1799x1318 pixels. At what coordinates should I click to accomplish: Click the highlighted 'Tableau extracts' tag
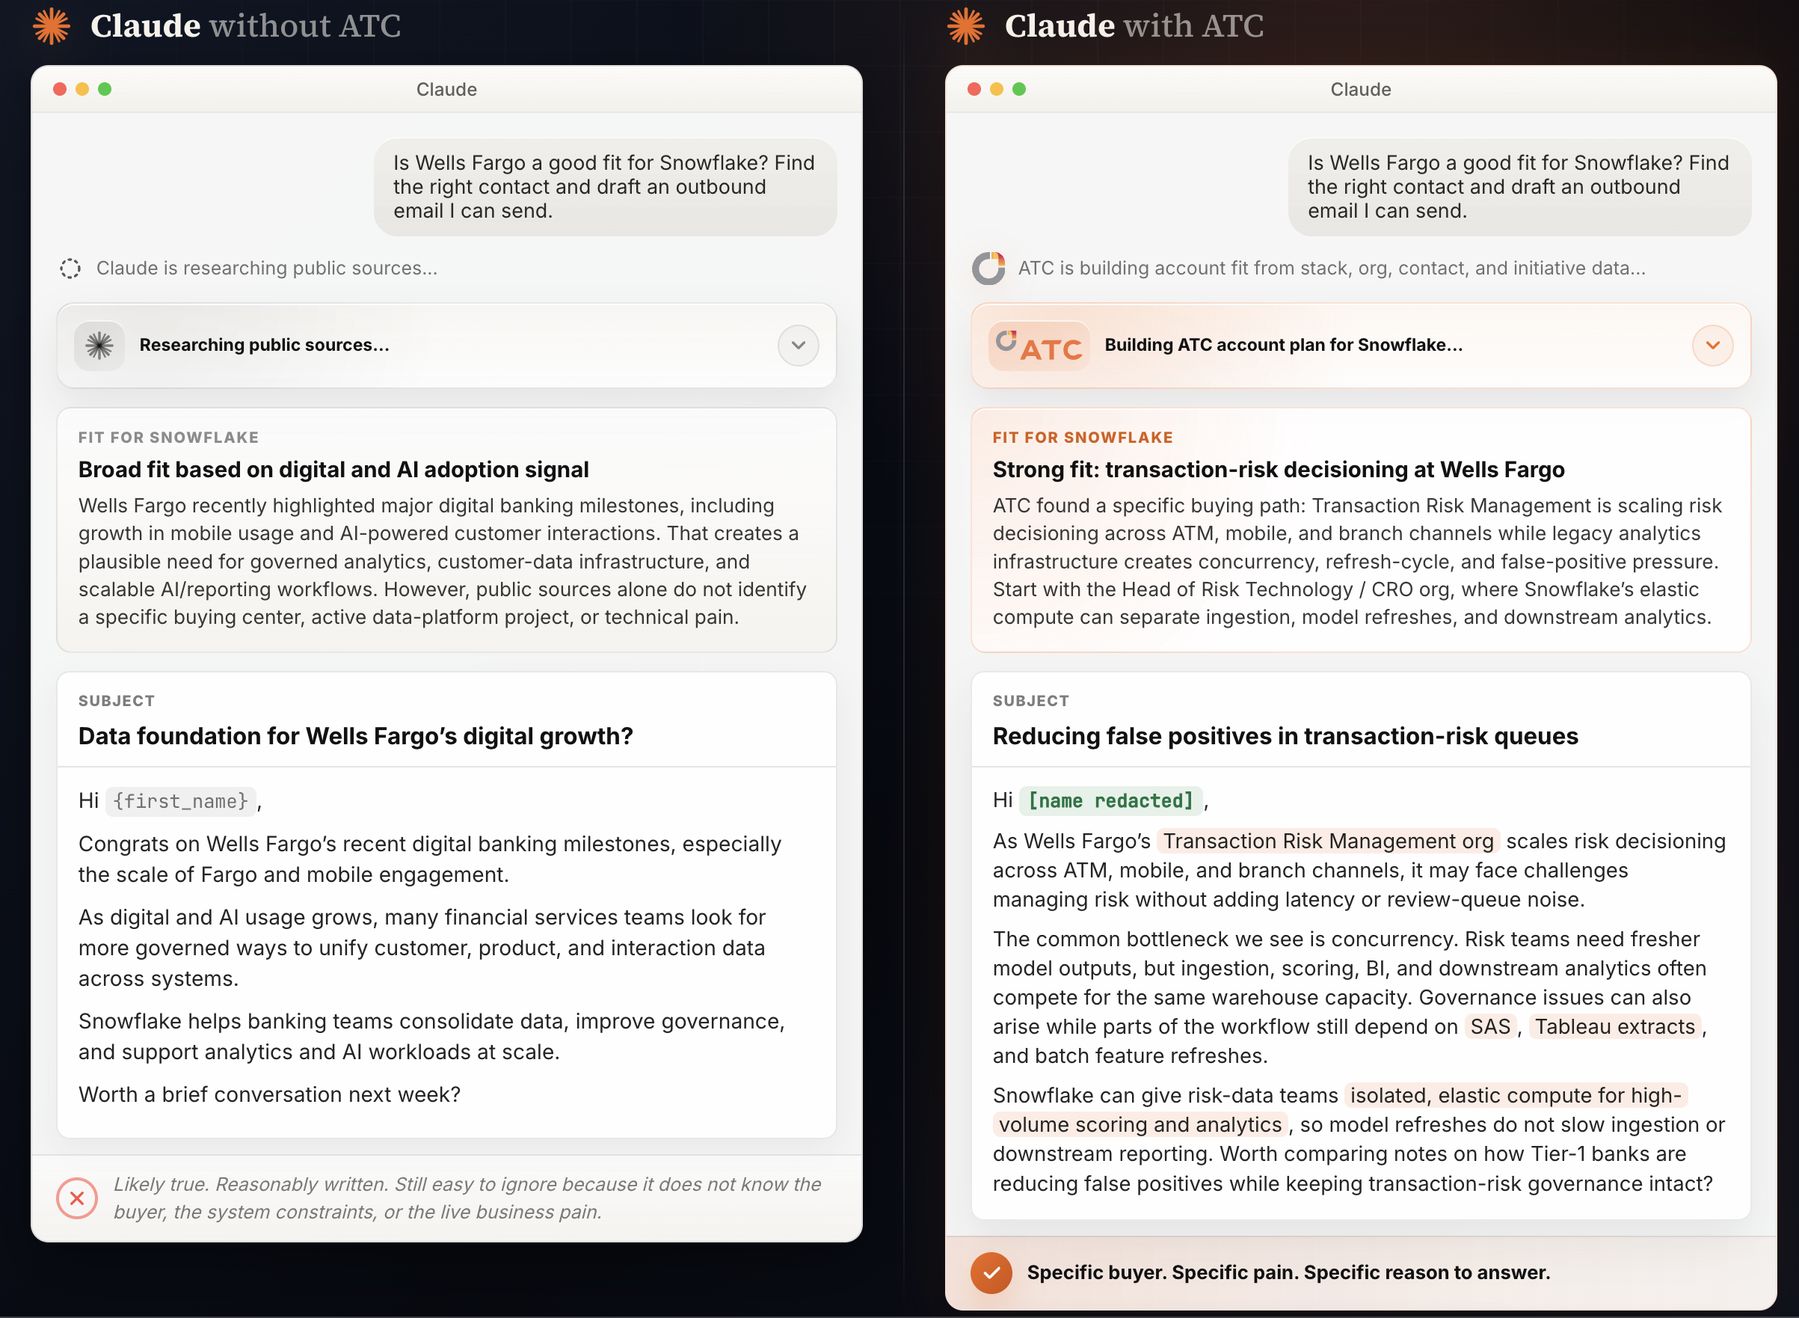click(x=1615, y=1027)
